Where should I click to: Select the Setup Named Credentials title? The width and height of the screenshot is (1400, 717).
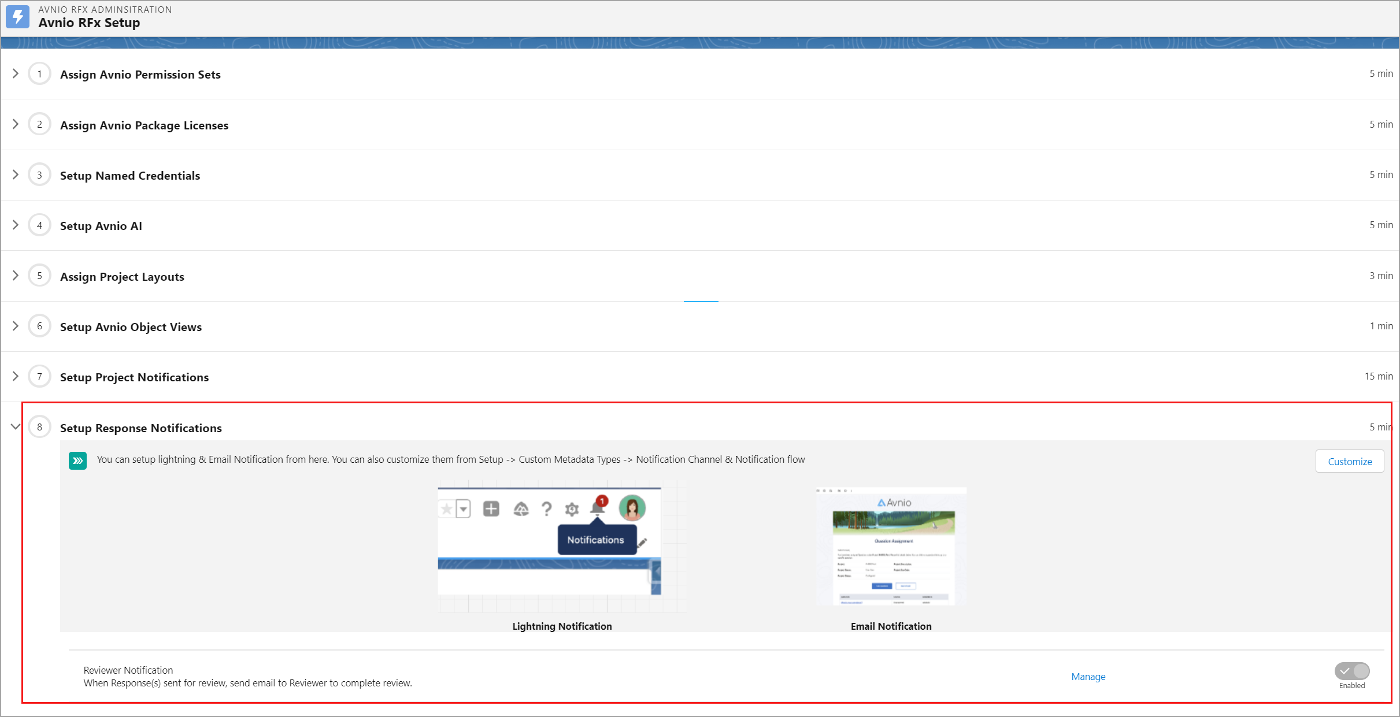tap(130, 176)
